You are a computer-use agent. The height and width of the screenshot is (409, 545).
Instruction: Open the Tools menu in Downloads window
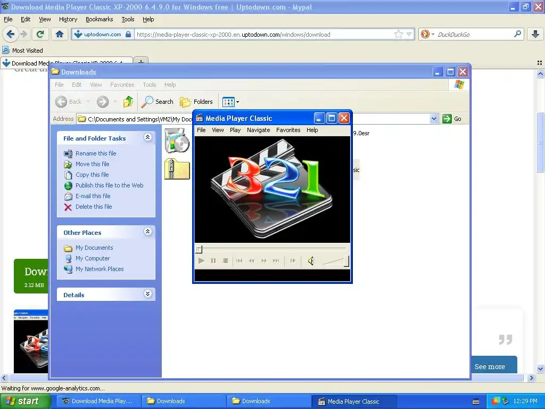150,85
